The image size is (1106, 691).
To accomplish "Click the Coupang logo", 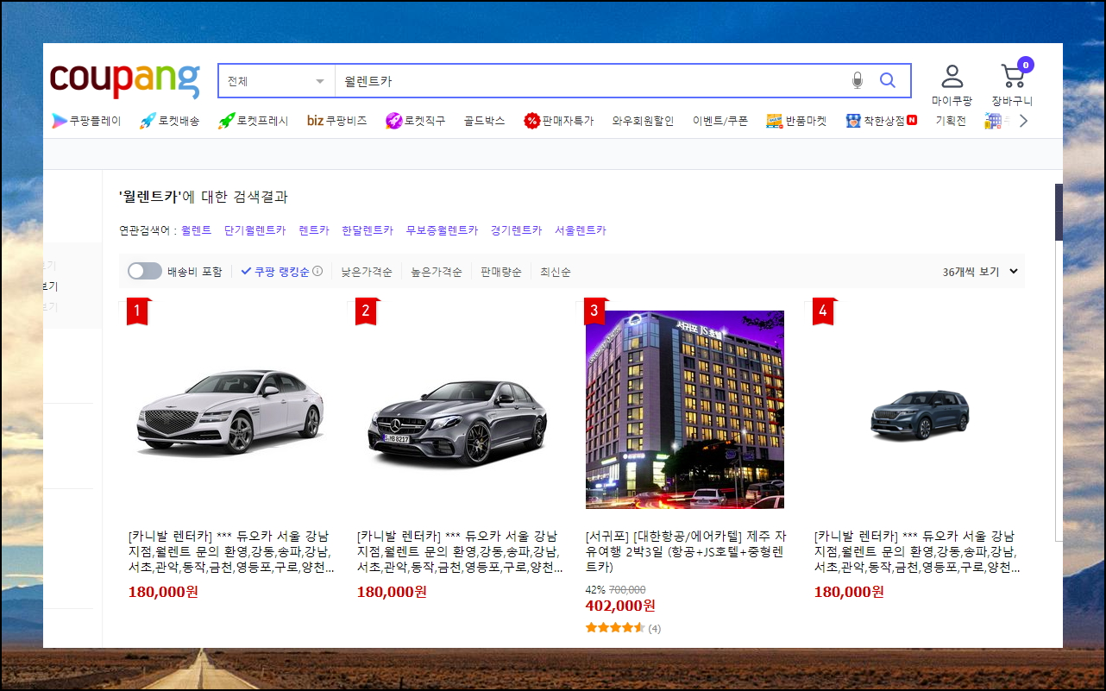I will [124, 79].
